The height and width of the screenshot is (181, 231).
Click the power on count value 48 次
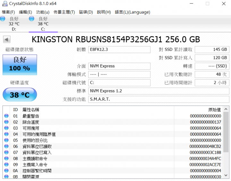pos(212,74)
